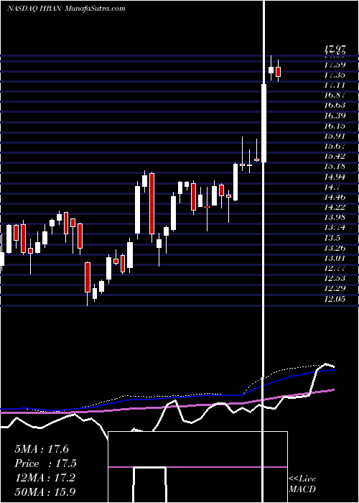Image resolution: width=359 pixels, height=503 pixels.
Task: Click the 16.63 price axis label
Action: coord(335,106)
